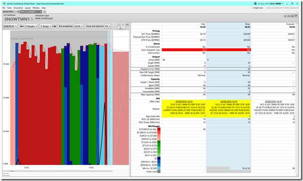
Task: Click the small car-shaped icon above the chart
Action: [127, 24]
